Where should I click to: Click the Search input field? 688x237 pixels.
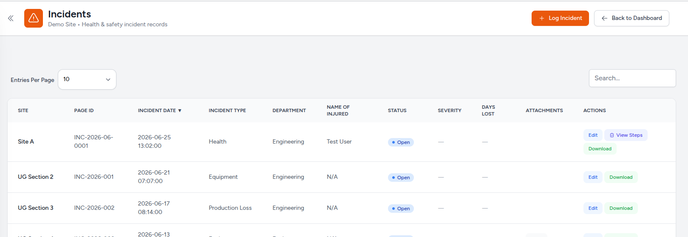(x=632, y=78)
